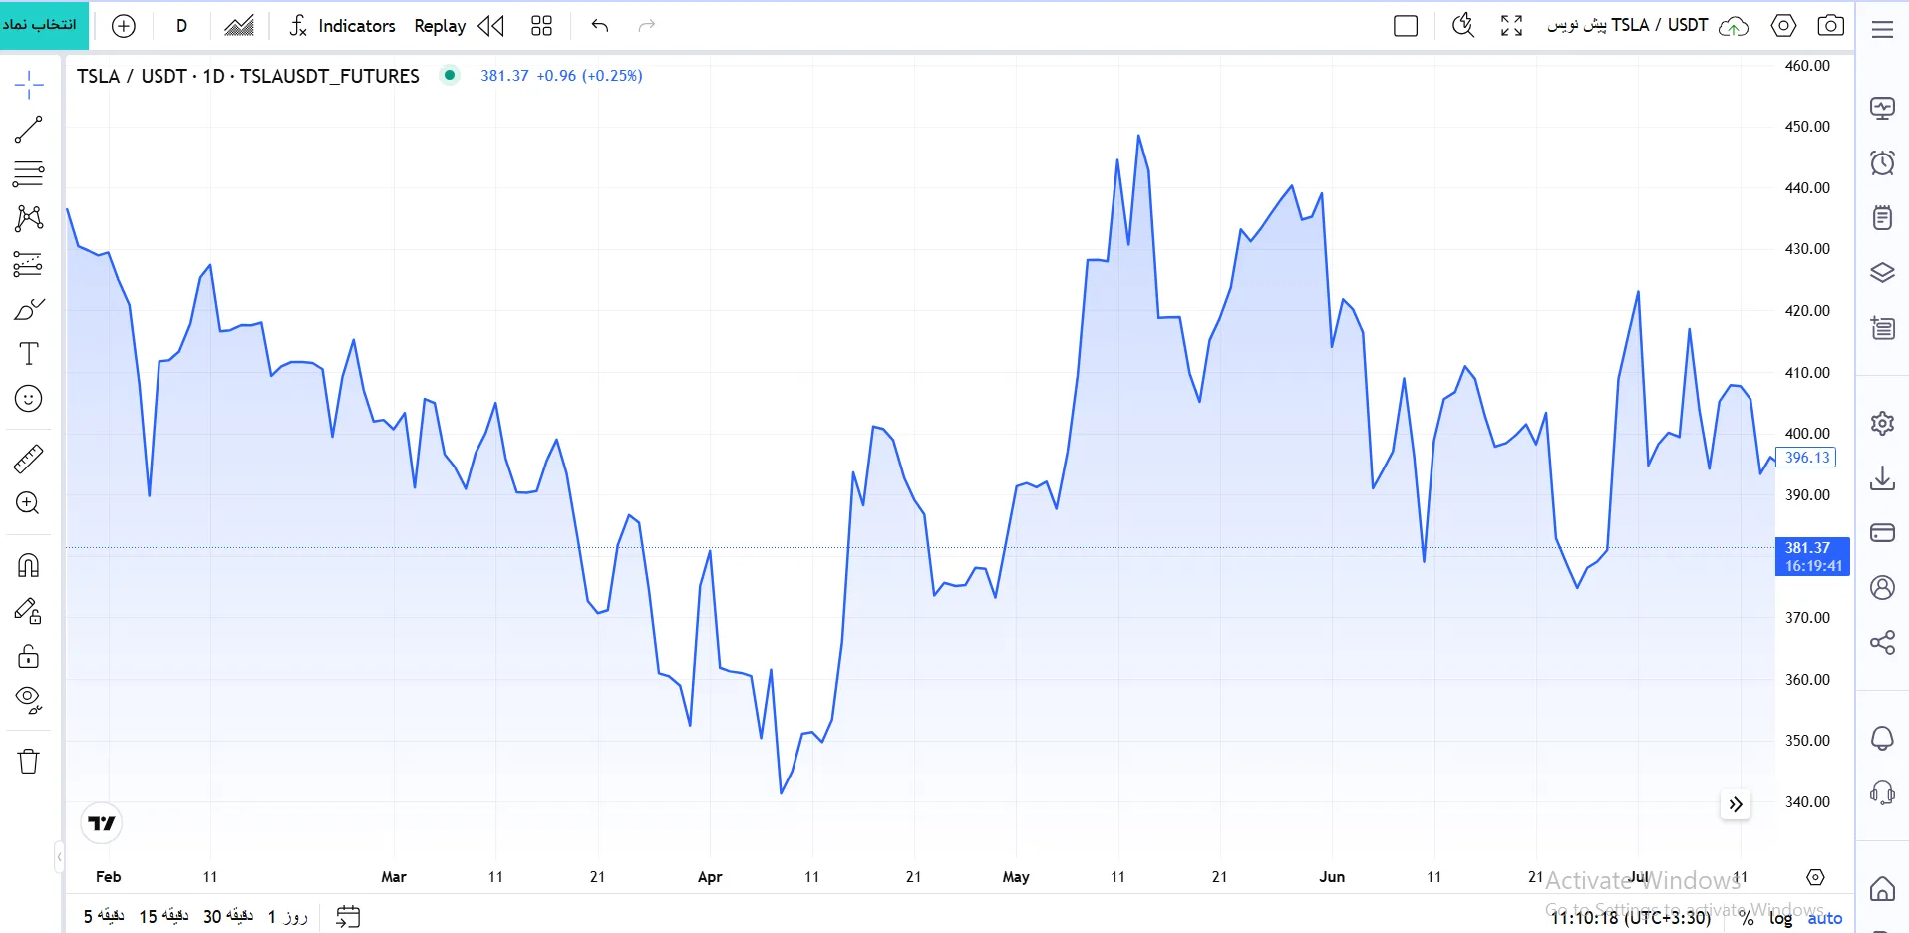1909x933 pixels.
Task: Enter fullscreen chart mode
Action: (x=1512, y=26)
